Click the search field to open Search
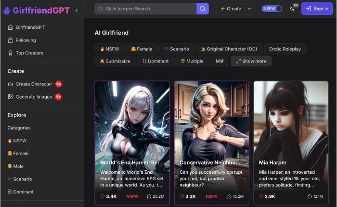 145,9
